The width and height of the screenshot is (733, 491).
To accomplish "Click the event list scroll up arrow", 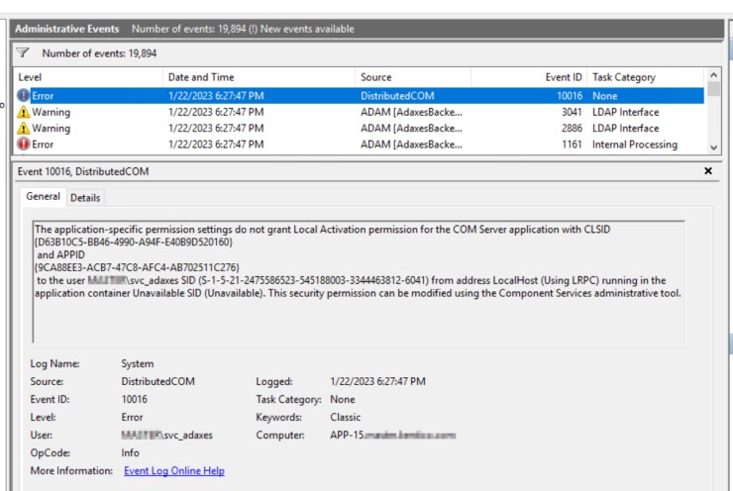I will 713,76.
